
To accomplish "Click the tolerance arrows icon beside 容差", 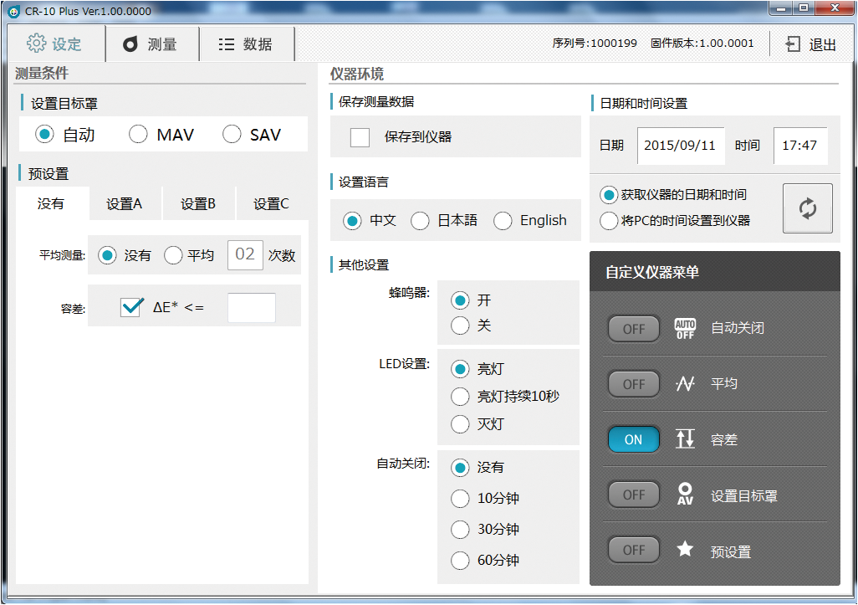I will 685,439.
